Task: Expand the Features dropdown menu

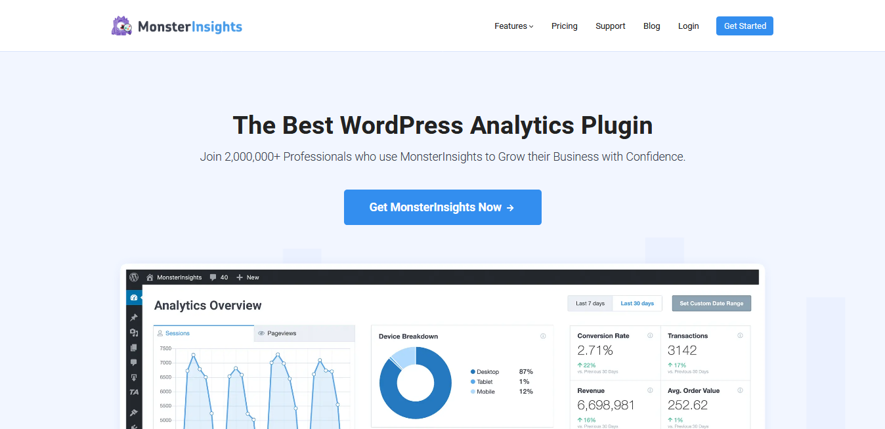Action: click(513, 26)
